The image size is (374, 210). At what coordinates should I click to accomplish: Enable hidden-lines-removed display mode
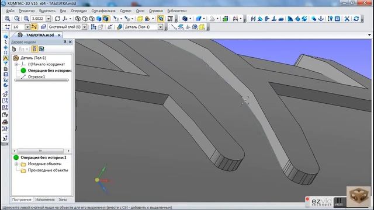[85, 19]
